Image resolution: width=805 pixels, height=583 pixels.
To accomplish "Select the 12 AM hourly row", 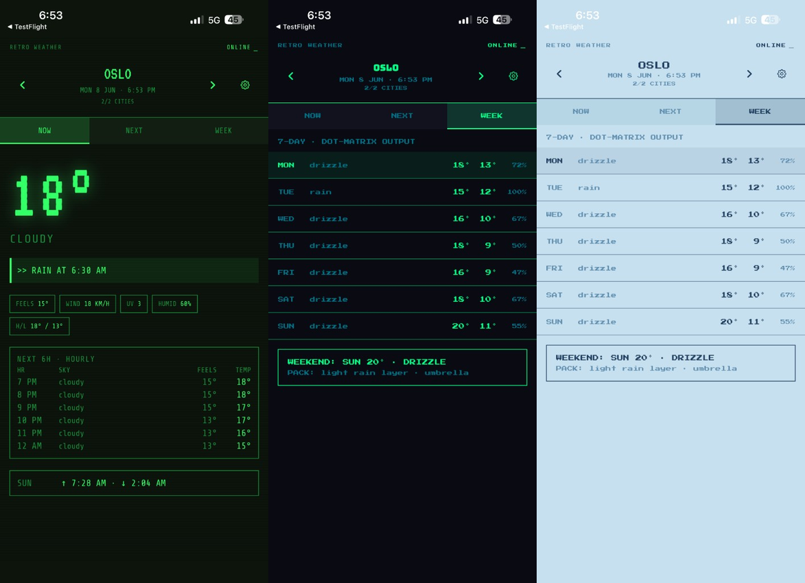I will pos(134,446).
